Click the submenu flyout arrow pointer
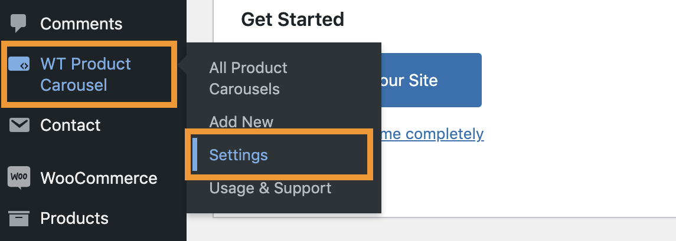Image resolution: width=676 pixels, height=241 pixels. tap(182, 66)
